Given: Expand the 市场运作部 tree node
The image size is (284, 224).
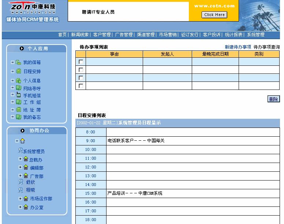Looking at the screenshot, I should 20,198.
